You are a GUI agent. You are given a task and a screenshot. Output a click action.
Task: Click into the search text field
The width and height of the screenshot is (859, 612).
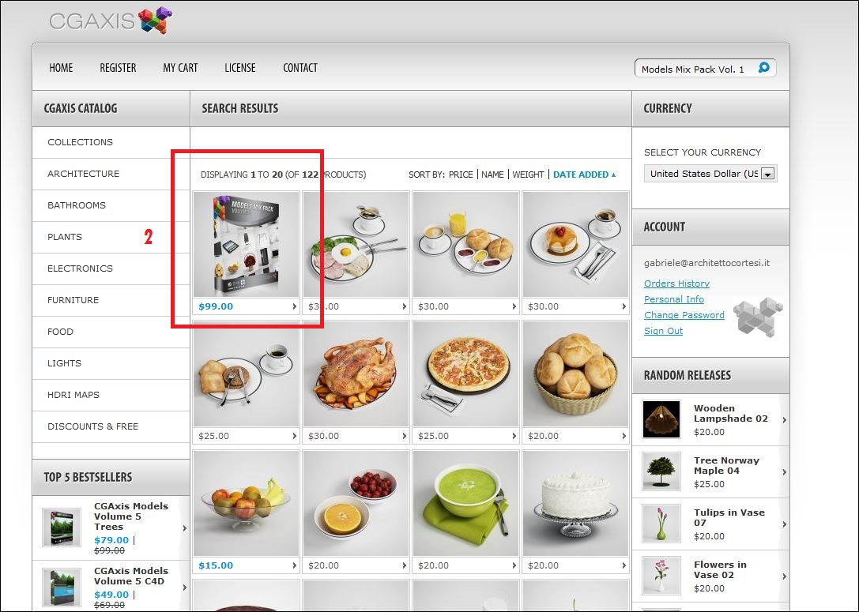(x=695, y=69)
